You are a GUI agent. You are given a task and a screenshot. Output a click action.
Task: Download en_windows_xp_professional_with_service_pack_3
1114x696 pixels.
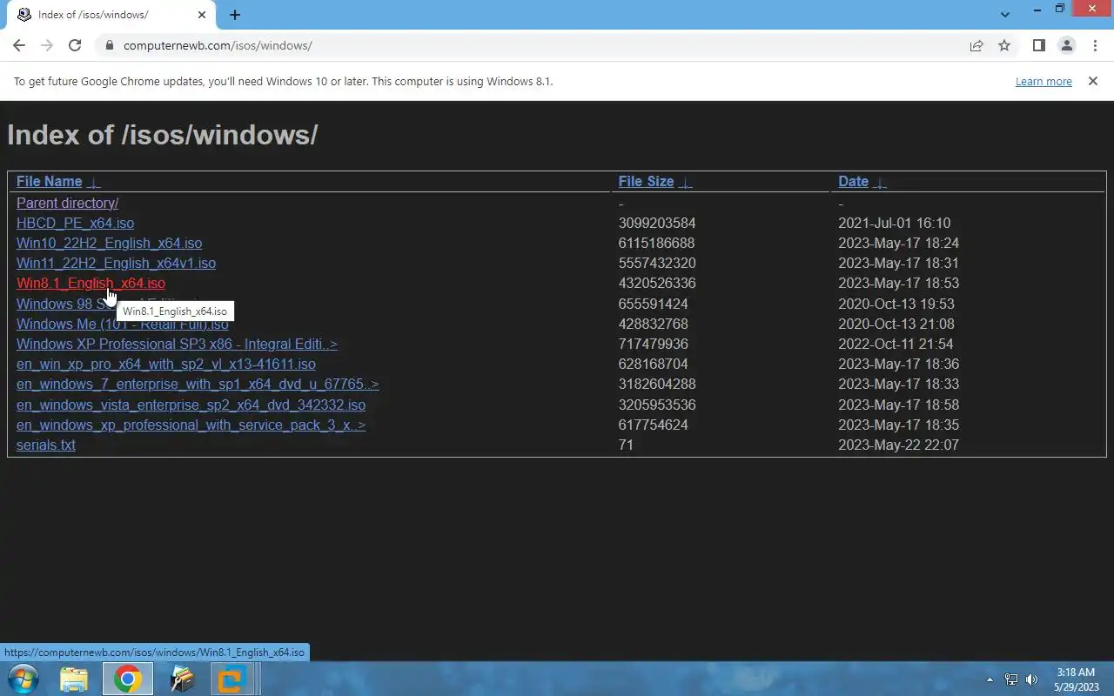click(x=191, y=425)
